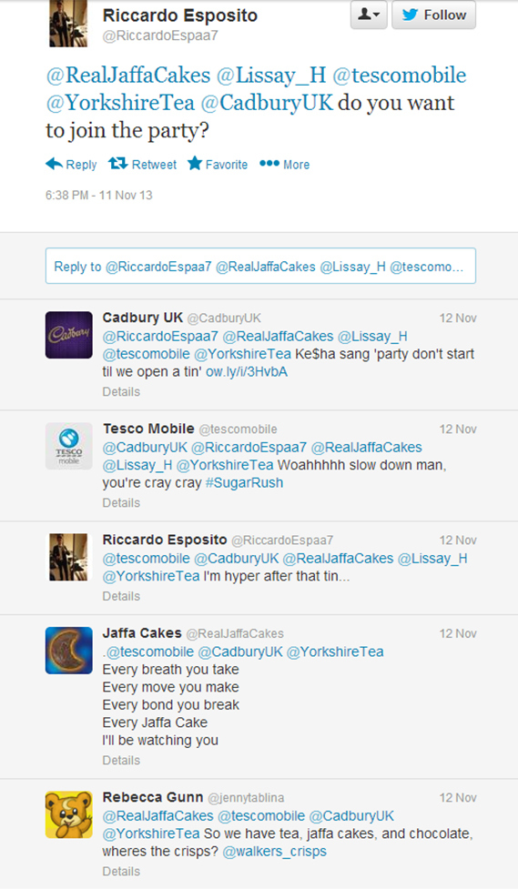This screenshot has width=518, height=889.
Task: Click the reply text input box
Action: tap(260, 266)
